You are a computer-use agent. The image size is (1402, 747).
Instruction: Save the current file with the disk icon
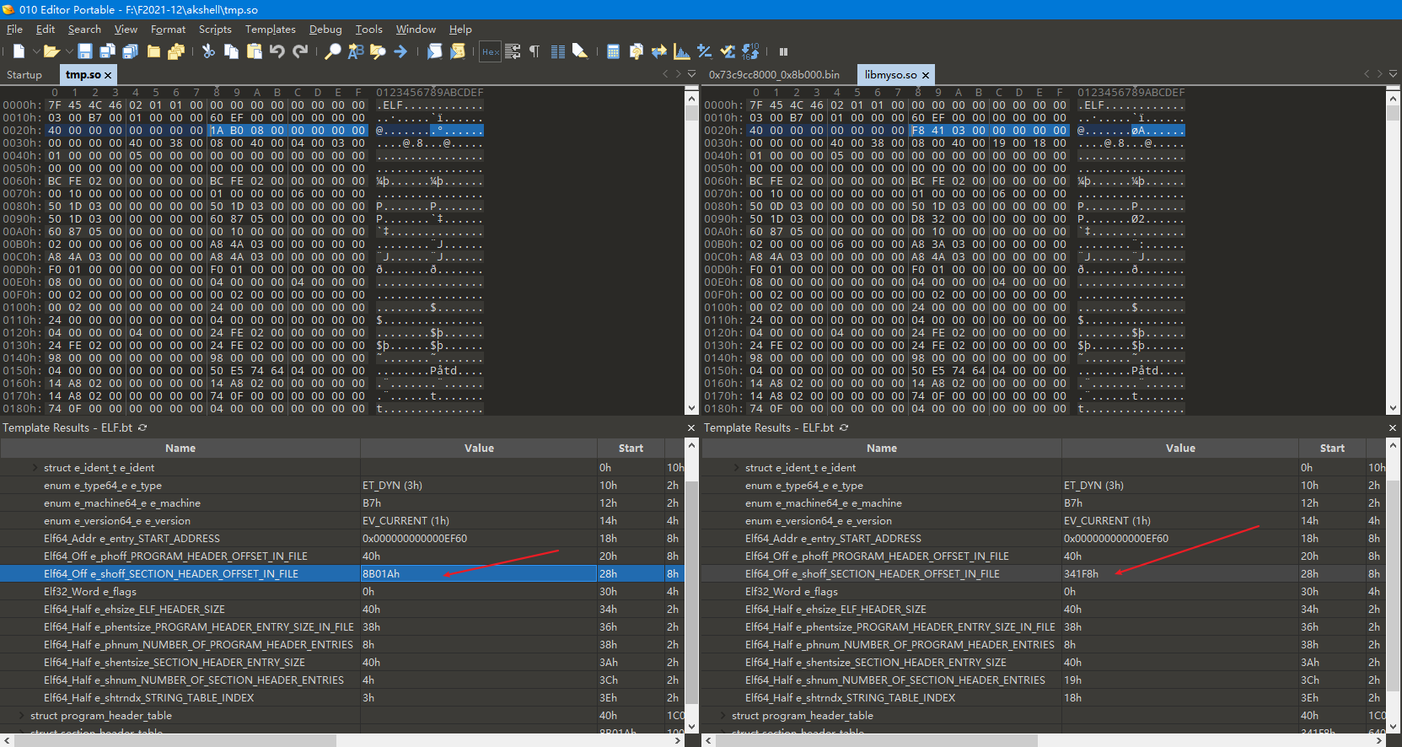tap(85, 51)
